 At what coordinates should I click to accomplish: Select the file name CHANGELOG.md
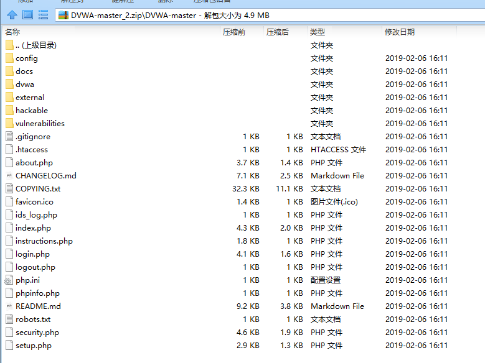(x=46, y=175)
